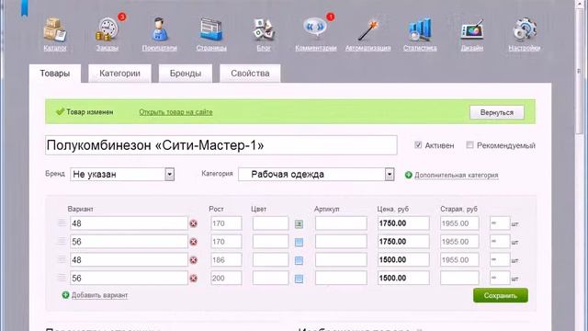
Task: Open the Статистика chart icon
Action: pos(420,29)
